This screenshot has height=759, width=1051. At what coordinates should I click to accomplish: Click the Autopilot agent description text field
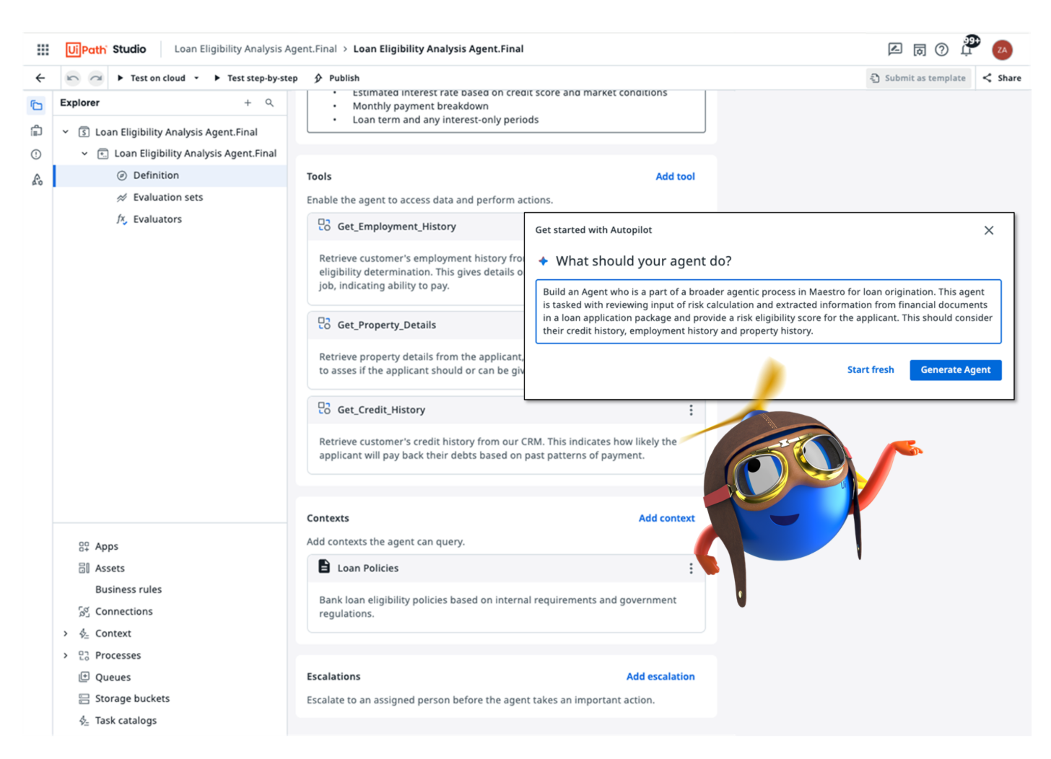pyautogui.click(x=768, y=312)
